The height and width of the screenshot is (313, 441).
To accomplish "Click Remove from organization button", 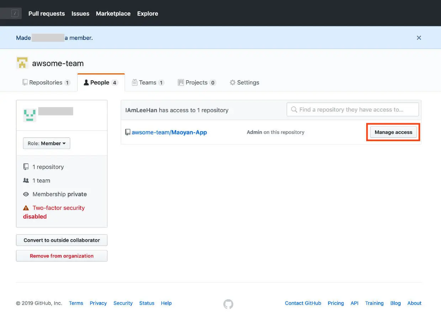I will point(62,256).
